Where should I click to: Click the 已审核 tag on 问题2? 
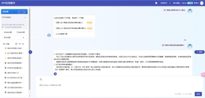click(89, 28)
